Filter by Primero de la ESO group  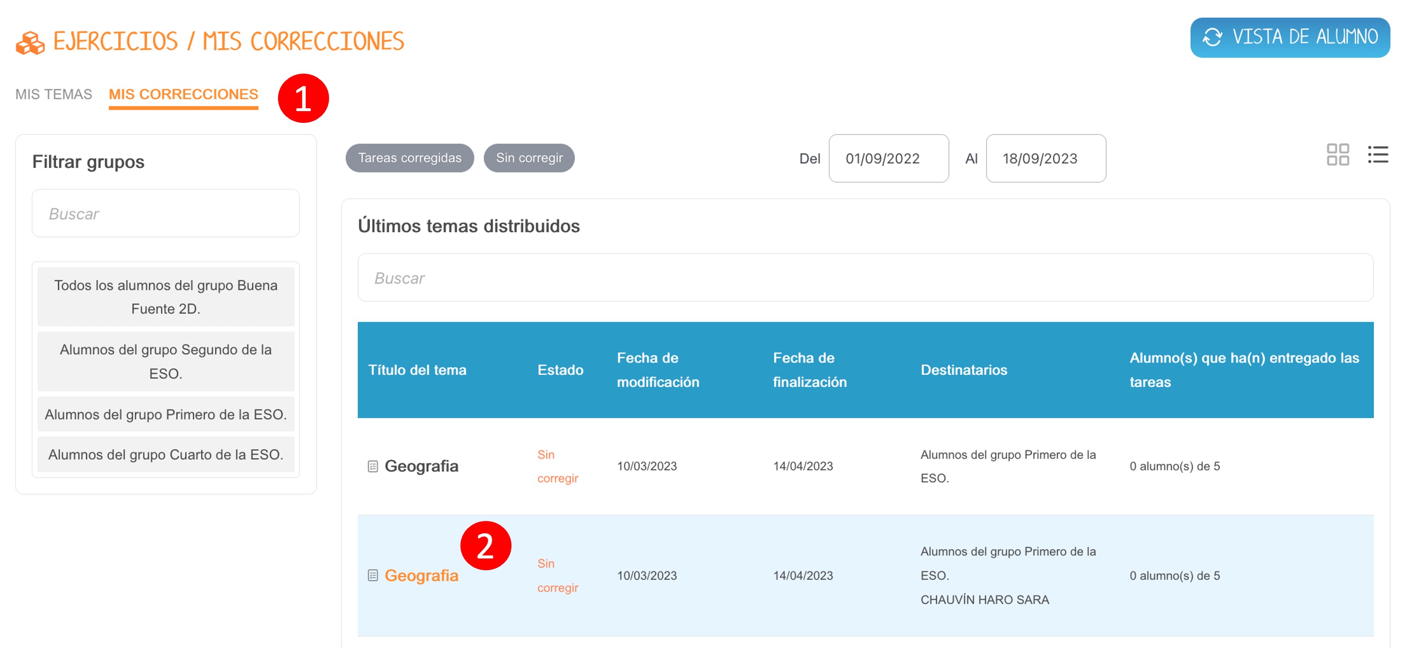point(166,415)
